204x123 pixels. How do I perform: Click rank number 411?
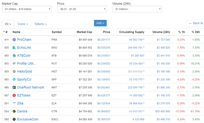(6, 40)
